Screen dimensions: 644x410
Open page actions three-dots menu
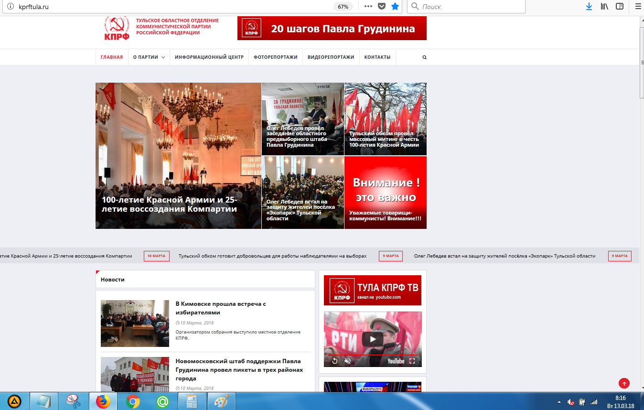click(x=368, y=7)
